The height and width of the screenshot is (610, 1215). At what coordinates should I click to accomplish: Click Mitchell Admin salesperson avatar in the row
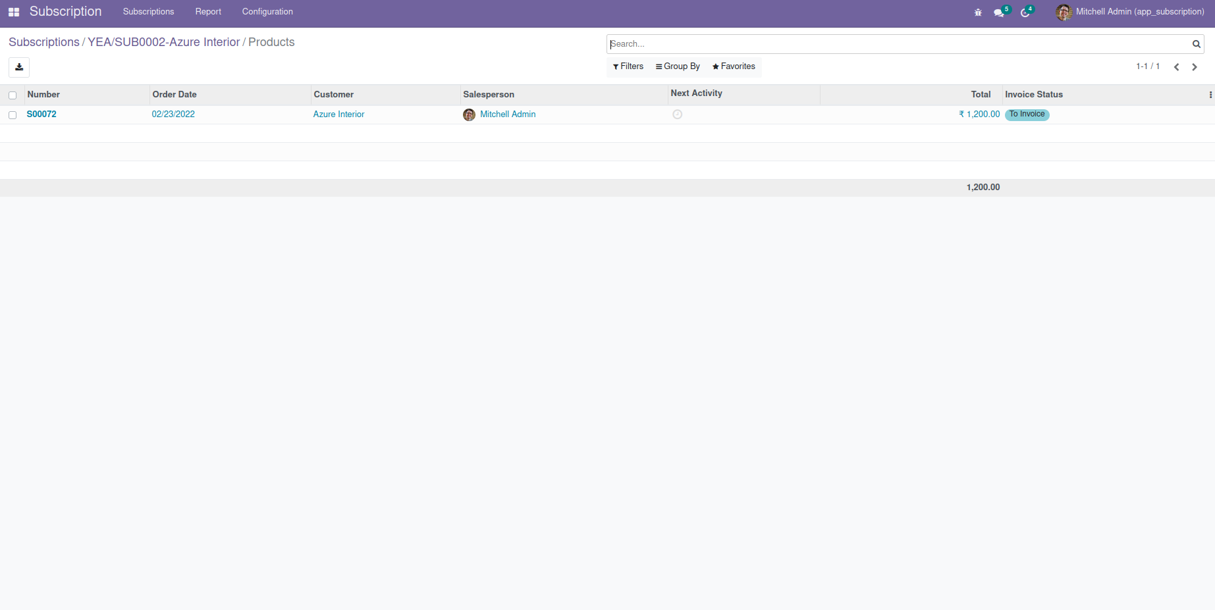[x=469, y=114]
